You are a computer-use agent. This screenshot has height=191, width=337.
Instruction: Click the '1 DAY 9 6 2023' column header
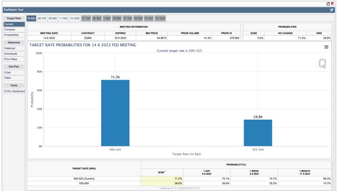[x=207, y=173]
